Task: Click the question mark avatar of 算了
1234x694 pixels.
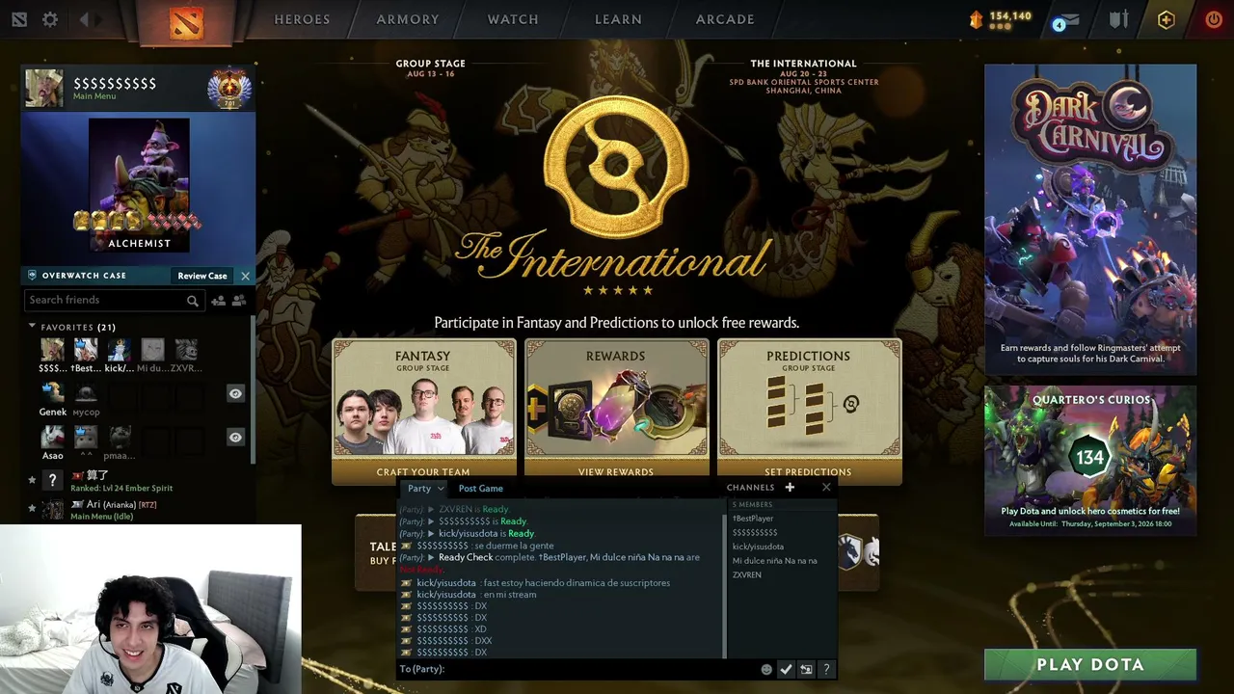Action: click(52, 480)
